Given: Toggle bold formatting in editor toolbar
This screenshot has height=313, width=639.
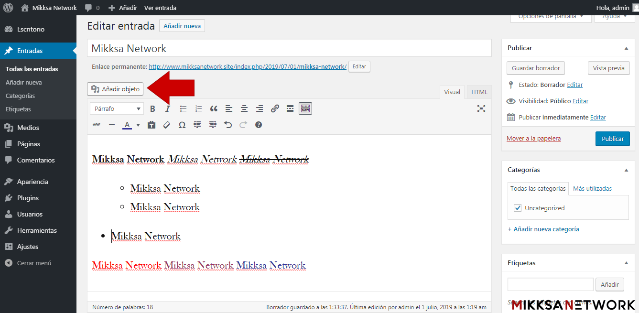Looking at the screenshot, I should click(x=153, y=109).
